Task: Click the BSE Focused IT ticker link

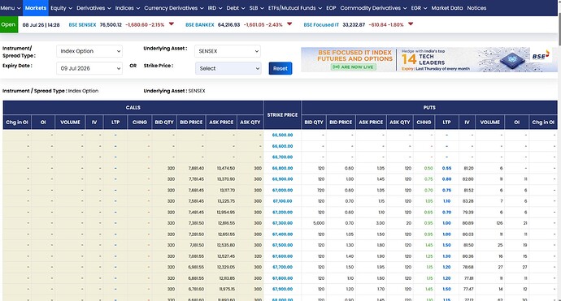Action: pyautogui.click(x=321, y=24)
